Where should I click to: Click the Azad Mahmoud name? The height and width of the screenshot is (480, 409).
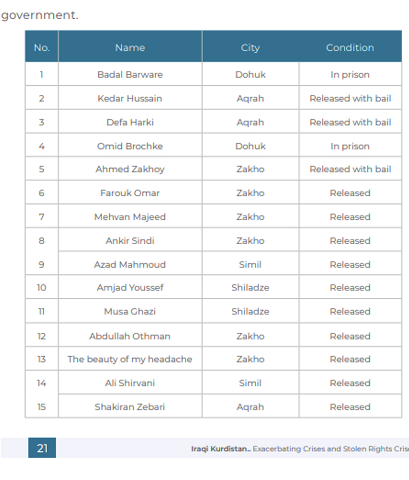(x=130, y=265)
